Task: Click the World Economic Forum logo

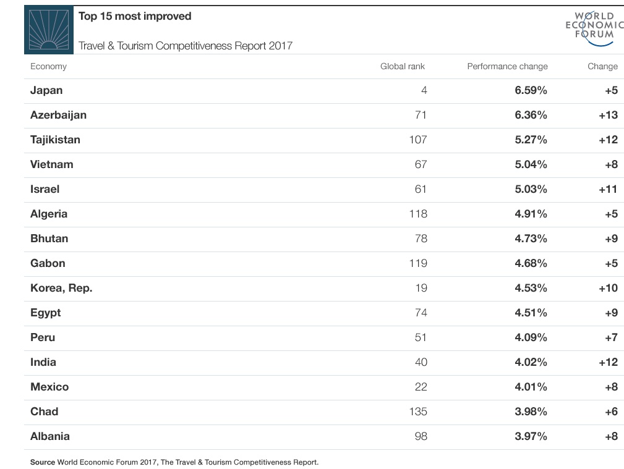Action: [594, 28]
